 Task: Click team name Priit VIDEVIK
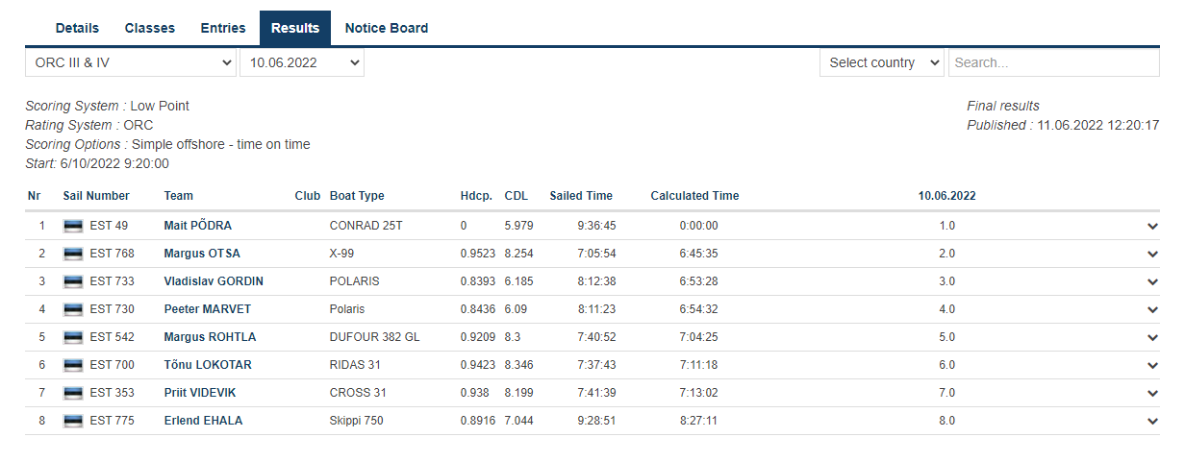click(x=200, y=393)
